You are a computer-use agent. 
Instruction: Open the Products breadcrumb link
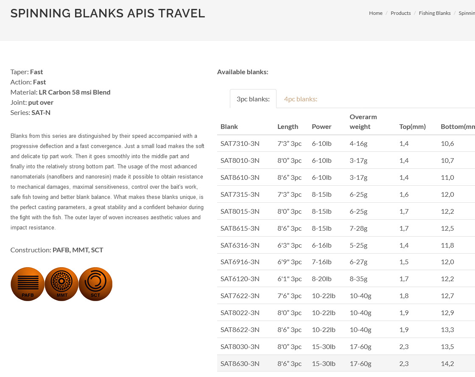pyautogui.click(x=400, y=13)
